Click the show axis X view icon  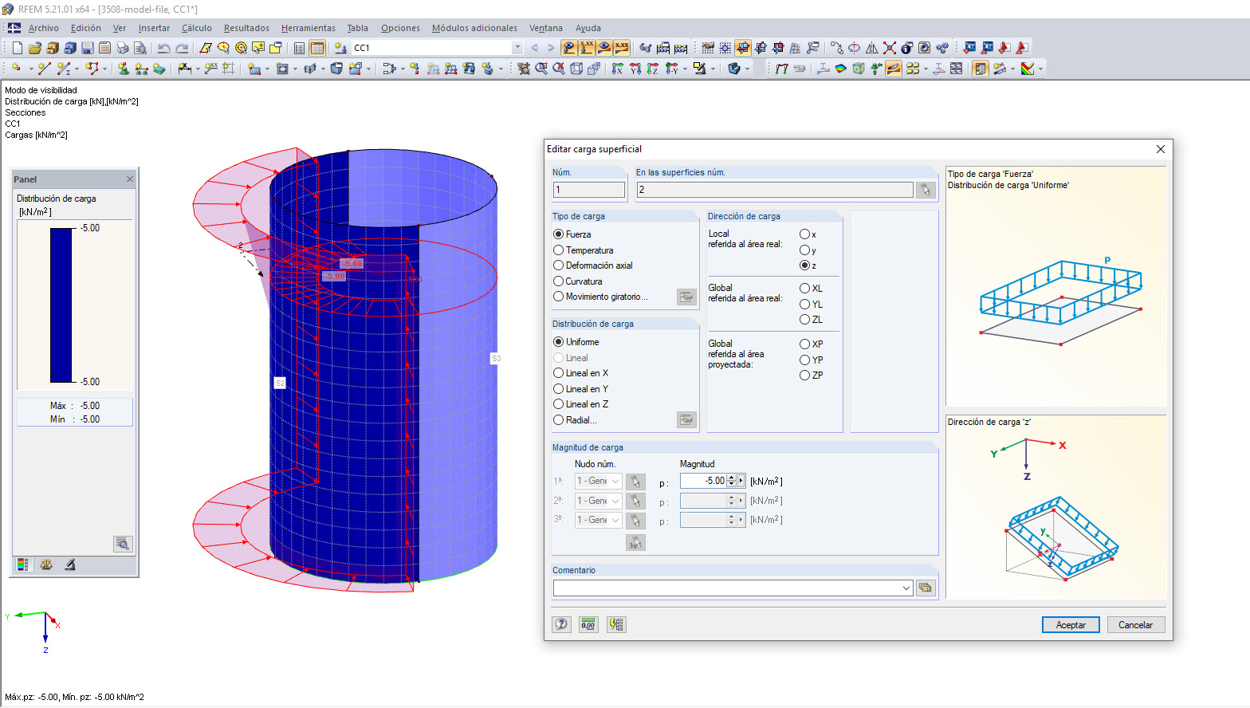pyautogui.click(x=617, y=69)
